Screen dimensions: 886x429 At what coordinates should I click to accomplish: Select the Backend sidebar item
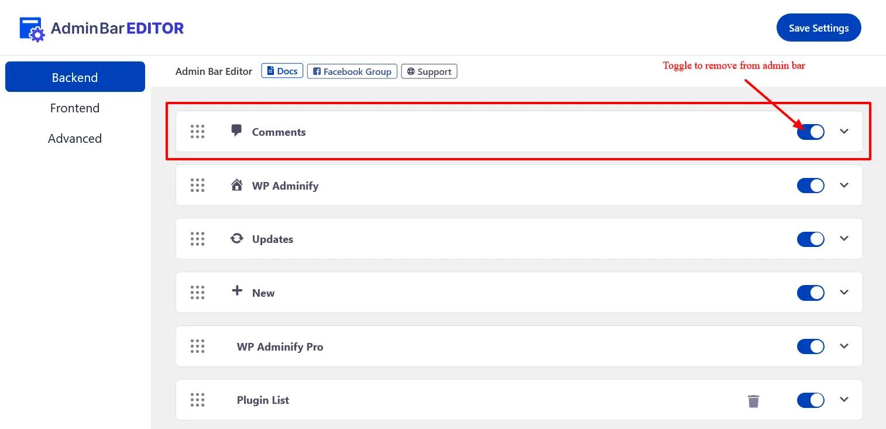tap(75, 77)
